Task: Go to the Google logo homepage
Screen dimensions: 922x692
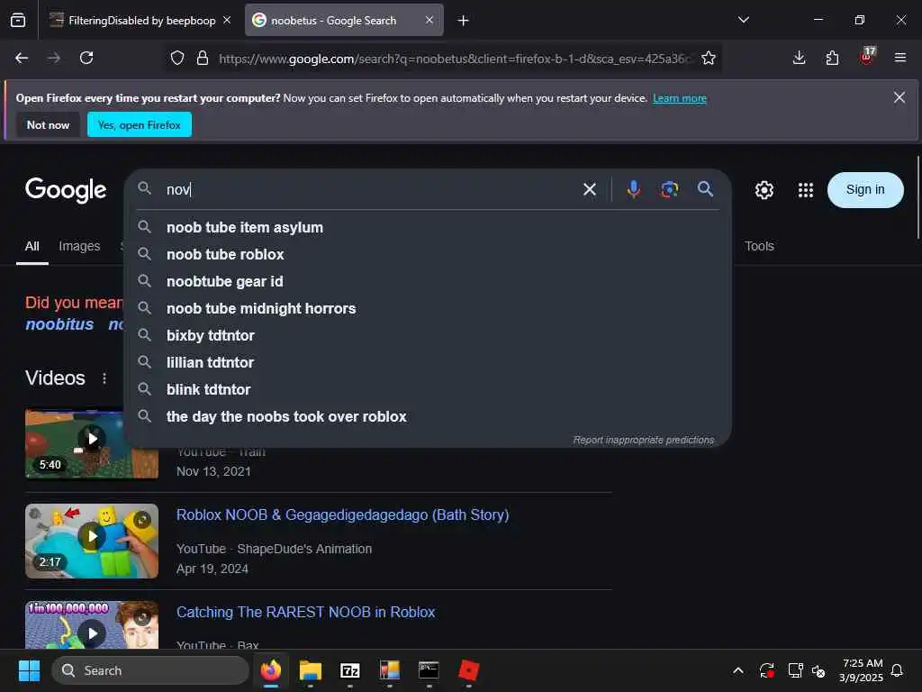Action: click(66, 190)
